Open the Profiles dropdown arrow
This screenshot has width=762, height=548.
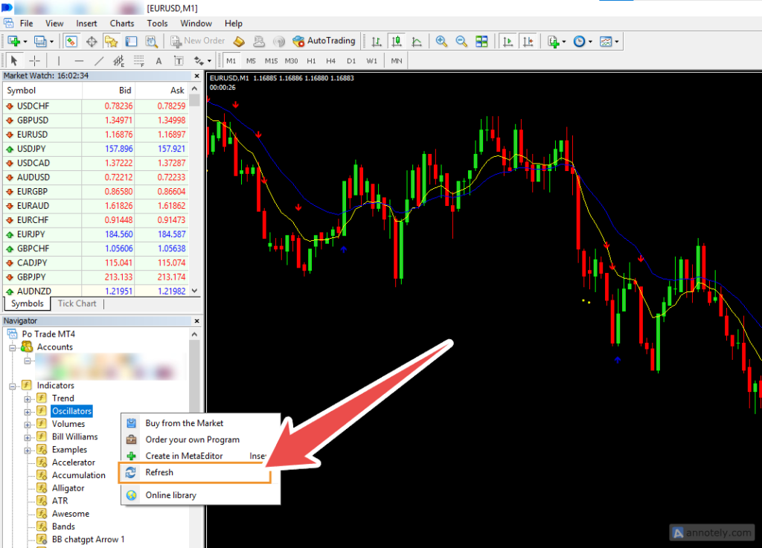[51, 42]
